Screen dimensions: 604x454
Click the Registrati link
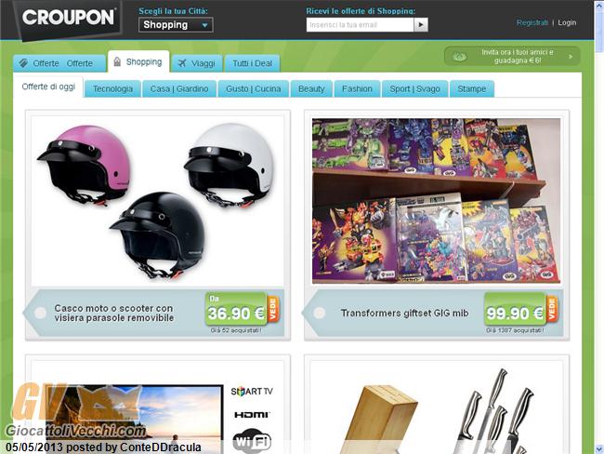click(532, 22)
